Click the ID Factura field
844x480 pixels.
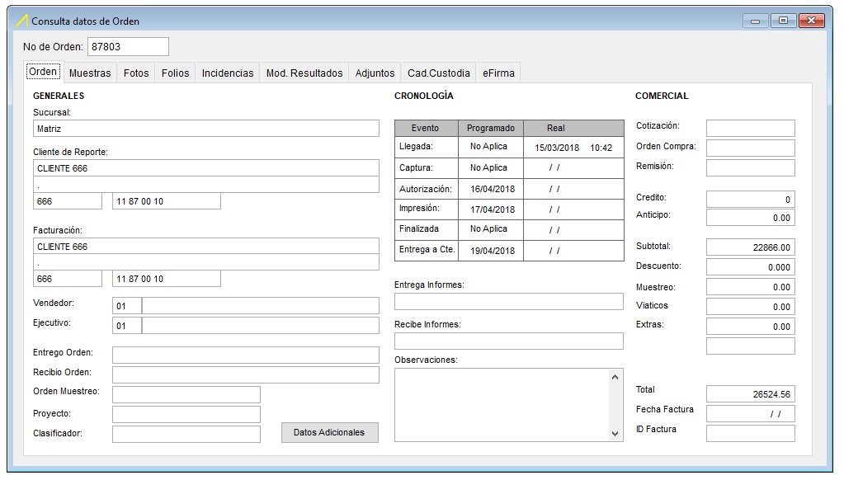pyautogui.click(x=750, y=434)
